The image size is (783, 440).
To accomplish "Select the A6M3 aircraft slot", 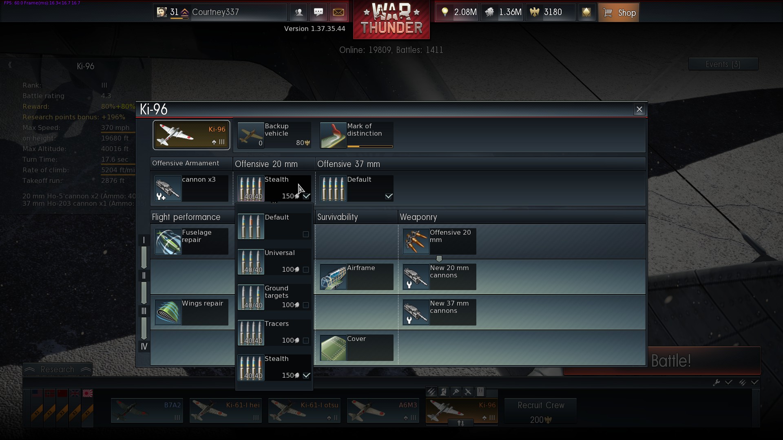I will pyautogui.click(x=383, y=411).
